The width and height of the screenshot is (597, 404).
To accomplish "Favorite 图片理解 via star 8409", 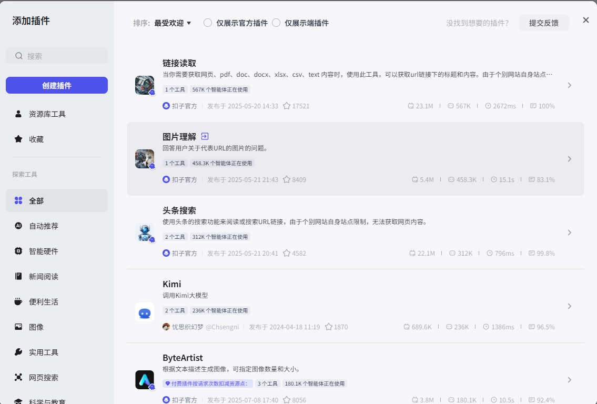I will pos(287,179).
